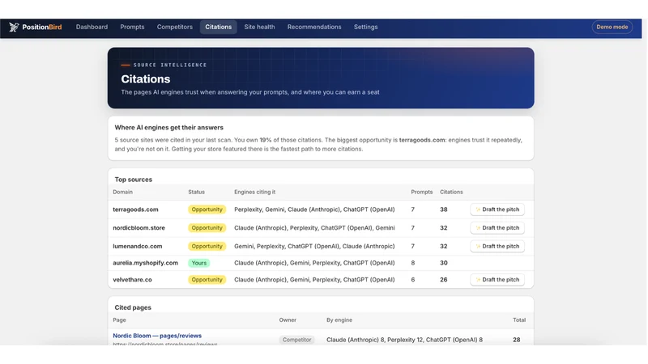Click citation count 30 for aurelia.myshopify.com
Viewport: 648px width, 364px height.
443,263
